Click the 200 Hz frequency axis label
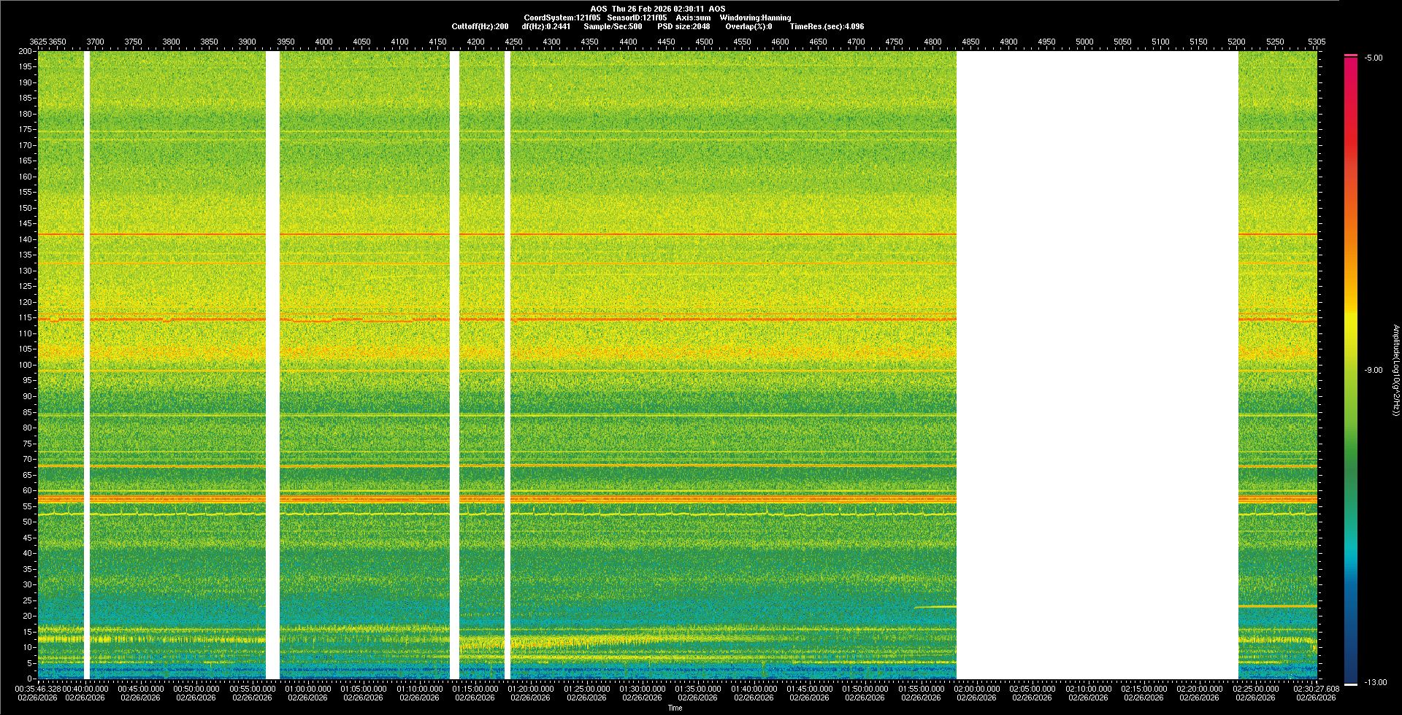Image resolution: width=1402 pixels, height=715 pixels. point(25,52)
